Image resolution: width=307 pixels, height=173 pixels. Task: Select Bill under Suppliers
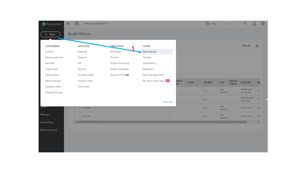pos(79,63)
